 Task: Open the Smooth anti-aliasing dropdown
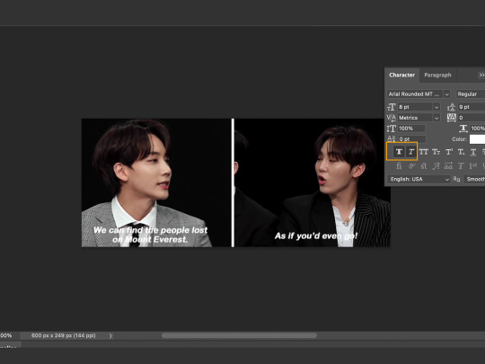pyautogui.click(x=474, y=179)
